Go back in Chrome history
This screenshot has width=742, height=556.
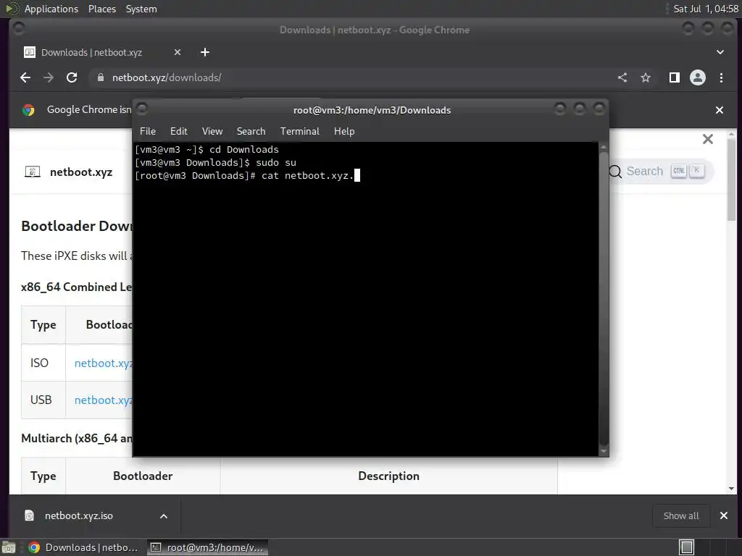pos(25,77)
